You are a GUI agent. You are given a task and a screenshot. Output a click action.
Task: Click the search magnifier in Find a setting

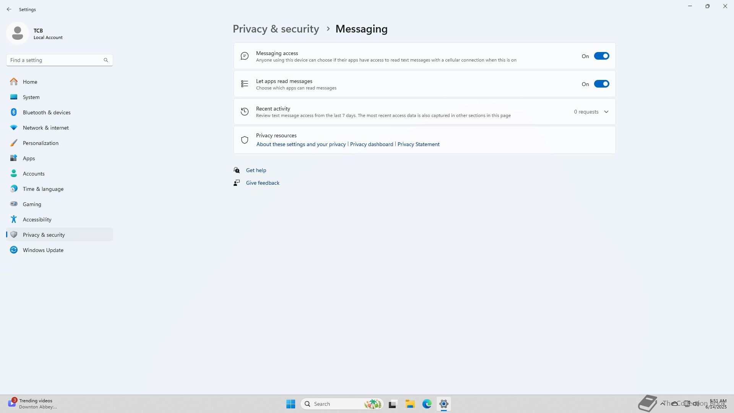(x=106, y=60)
